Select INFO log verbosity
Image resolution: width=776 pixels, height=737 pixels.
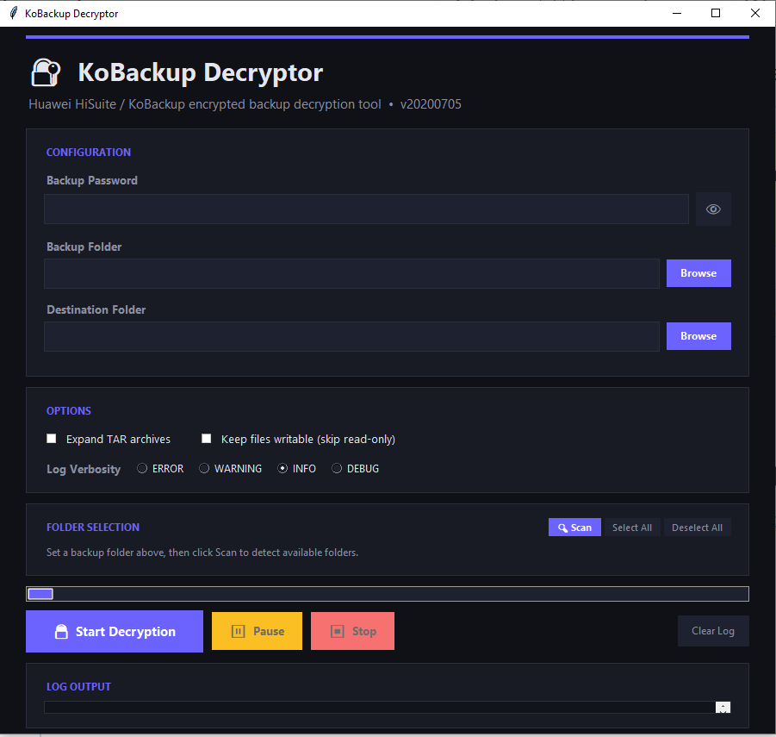282,468
